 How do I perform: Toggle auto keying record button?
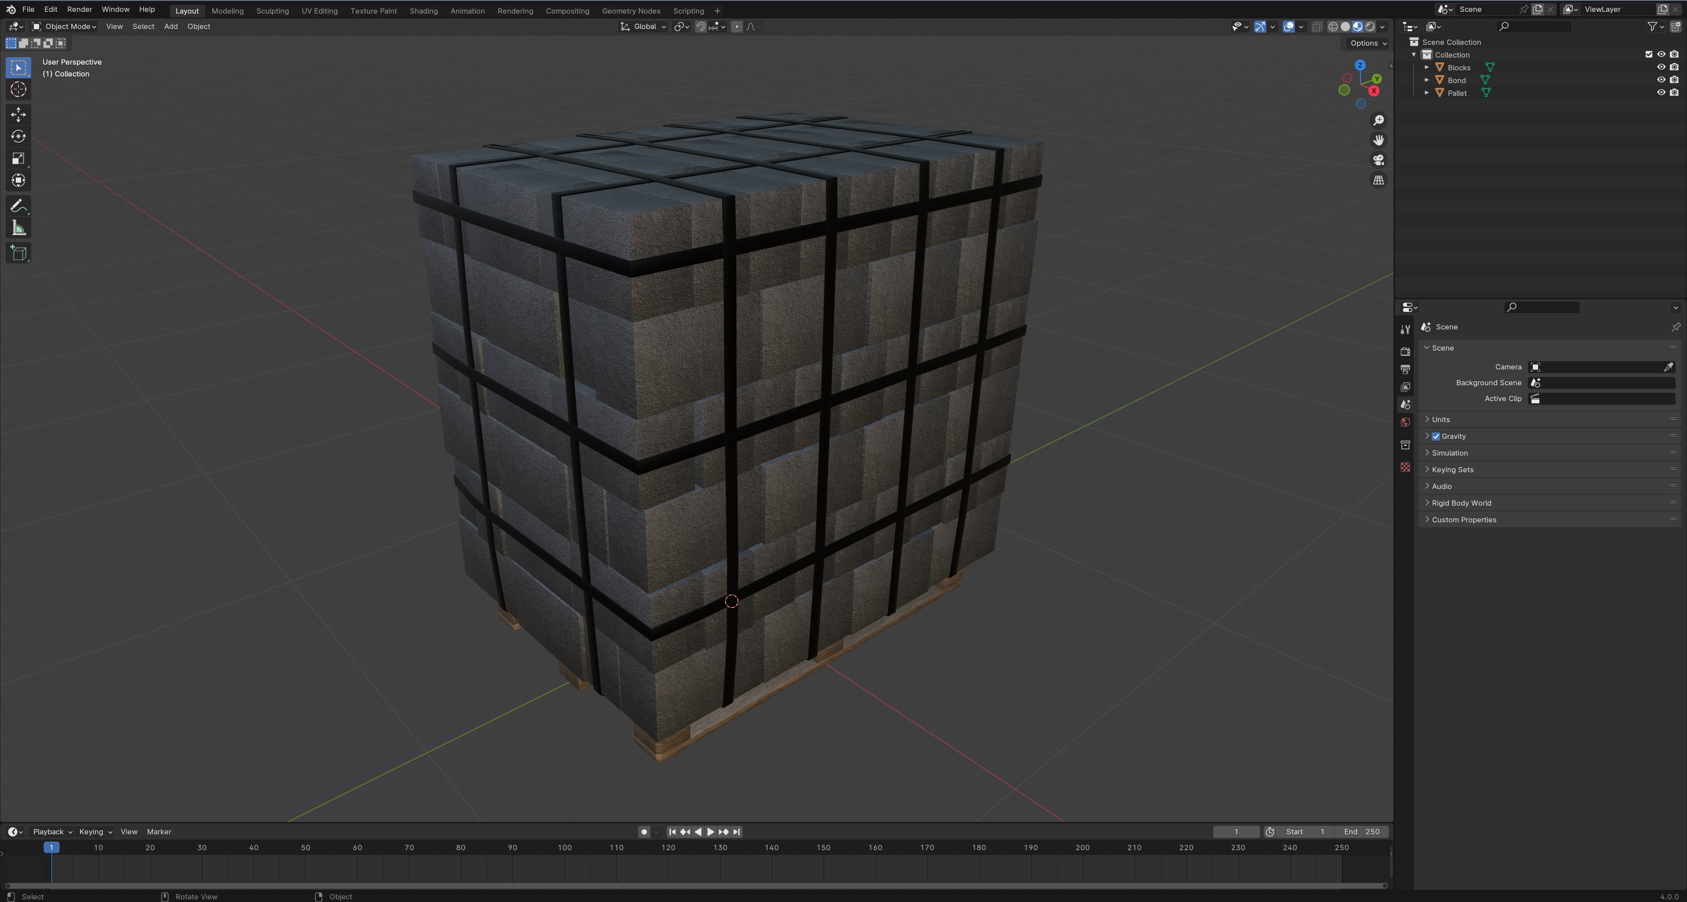coord(644,832)
